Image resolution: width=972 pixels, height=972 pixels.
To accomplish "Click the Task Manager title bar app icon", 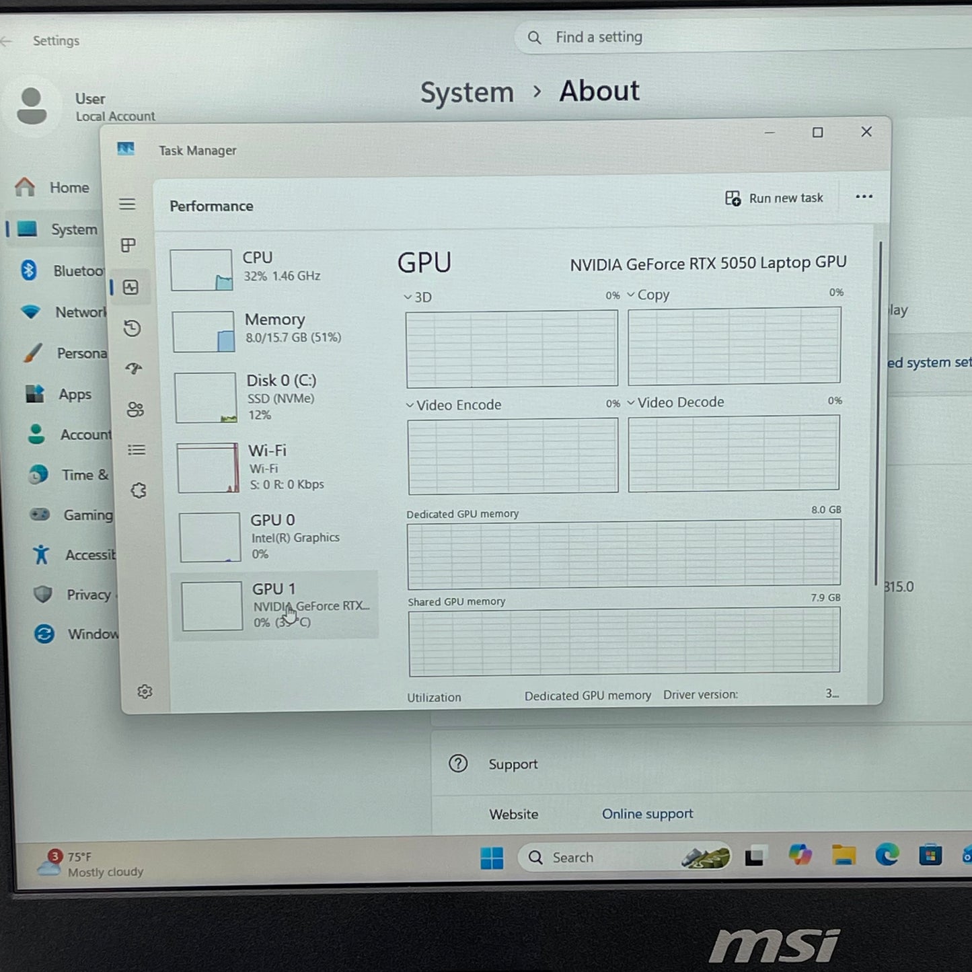I will click(126, 149).
